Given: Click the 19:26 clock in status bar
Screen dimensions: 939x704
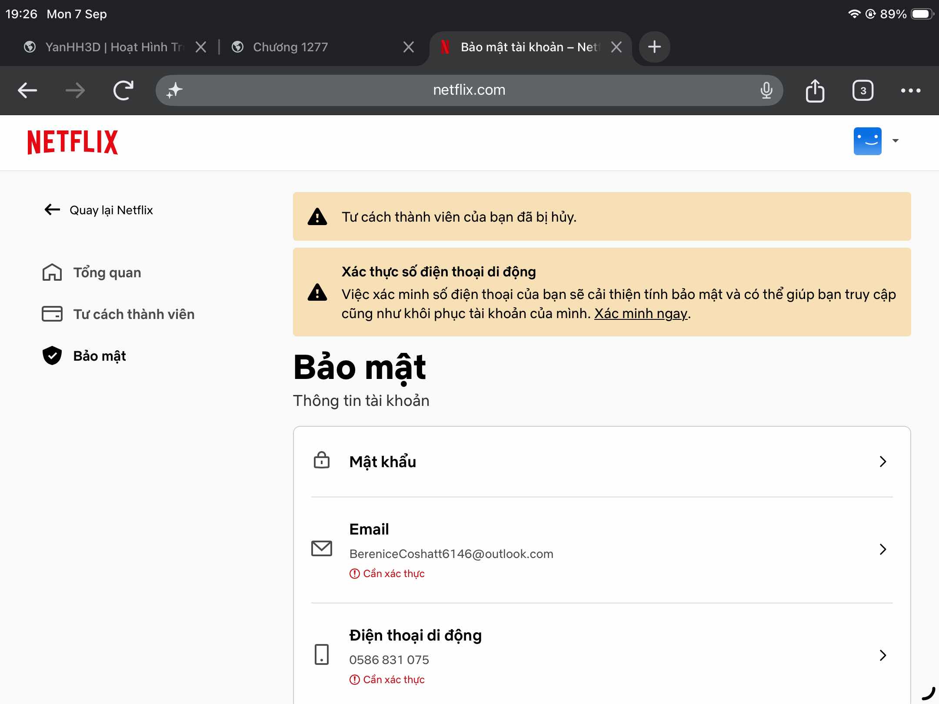Looking at the screenshot, I should click(21, 14).
